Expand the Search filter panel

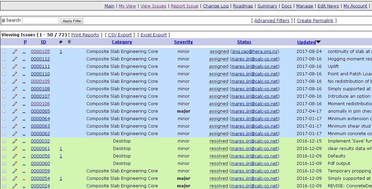pyautogui.click(x=3, y=20)
